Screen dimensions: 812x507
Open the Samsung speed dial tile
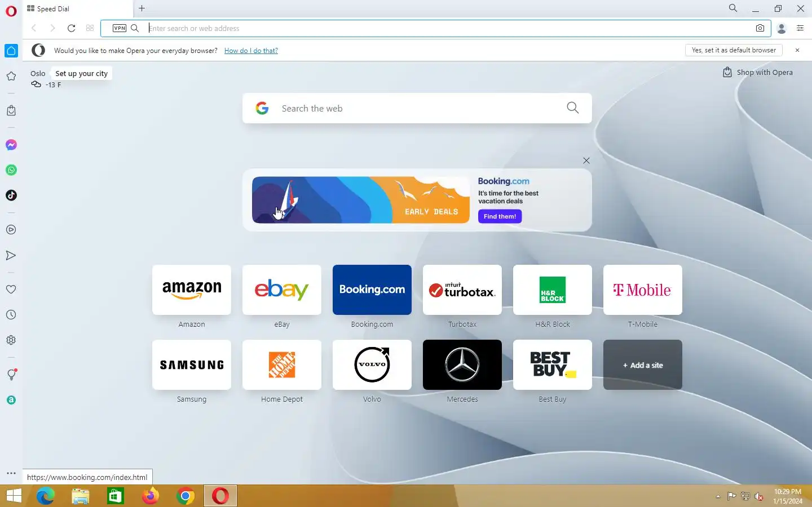[x=192, y=364]
